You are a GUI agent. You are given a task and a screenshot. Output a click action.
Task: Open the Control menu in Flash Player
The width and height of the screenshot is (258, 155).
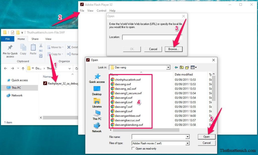tap(101, 11)
